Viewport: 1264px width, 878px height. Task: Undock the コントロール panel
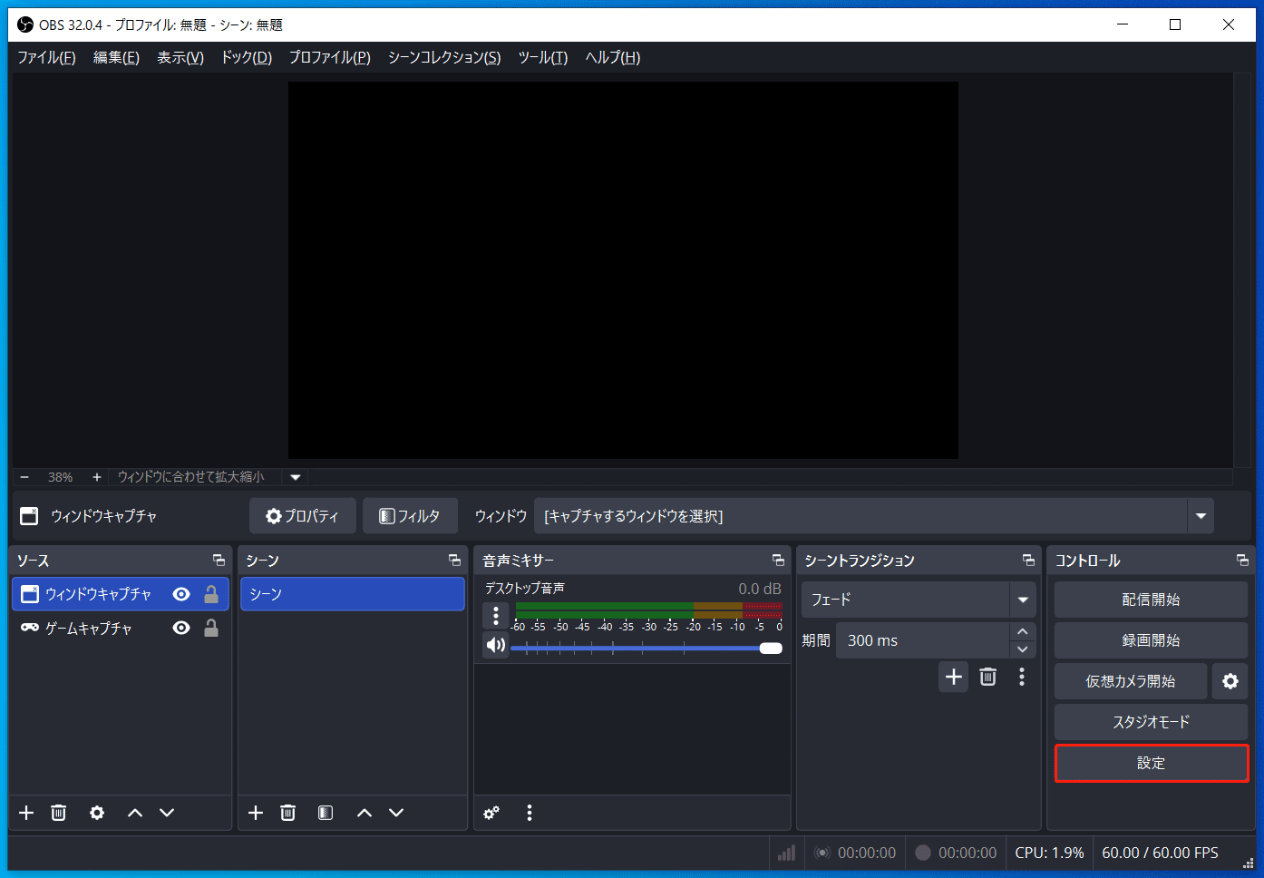click(x=1242, y=561)
